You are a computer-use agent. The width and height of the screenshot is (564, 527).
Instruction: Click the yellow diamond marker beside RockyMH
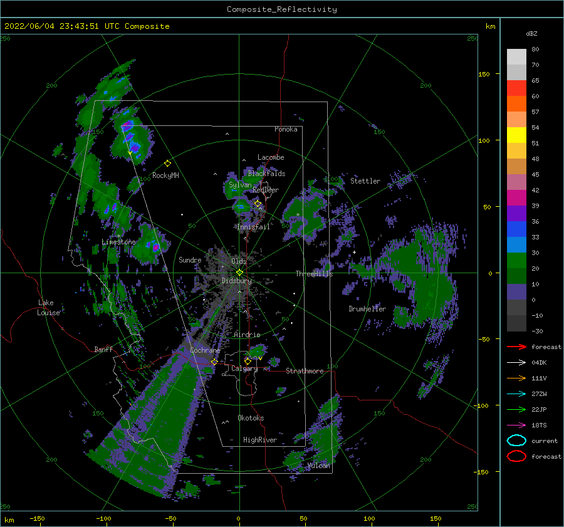pos(167,164)
